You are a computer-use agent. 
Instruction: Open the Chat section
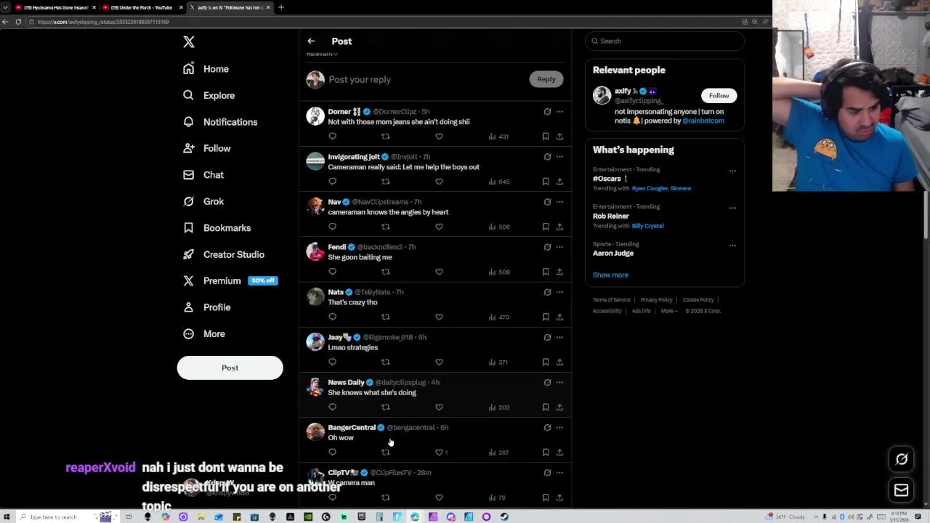203,175
